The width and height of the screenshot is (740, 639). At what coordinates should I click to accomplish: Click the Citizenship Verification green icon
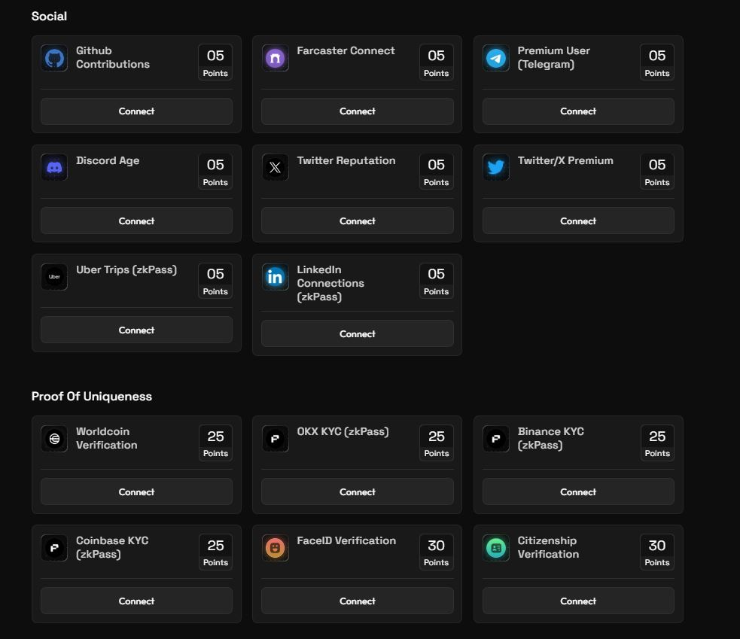click(x=496, y=548)
